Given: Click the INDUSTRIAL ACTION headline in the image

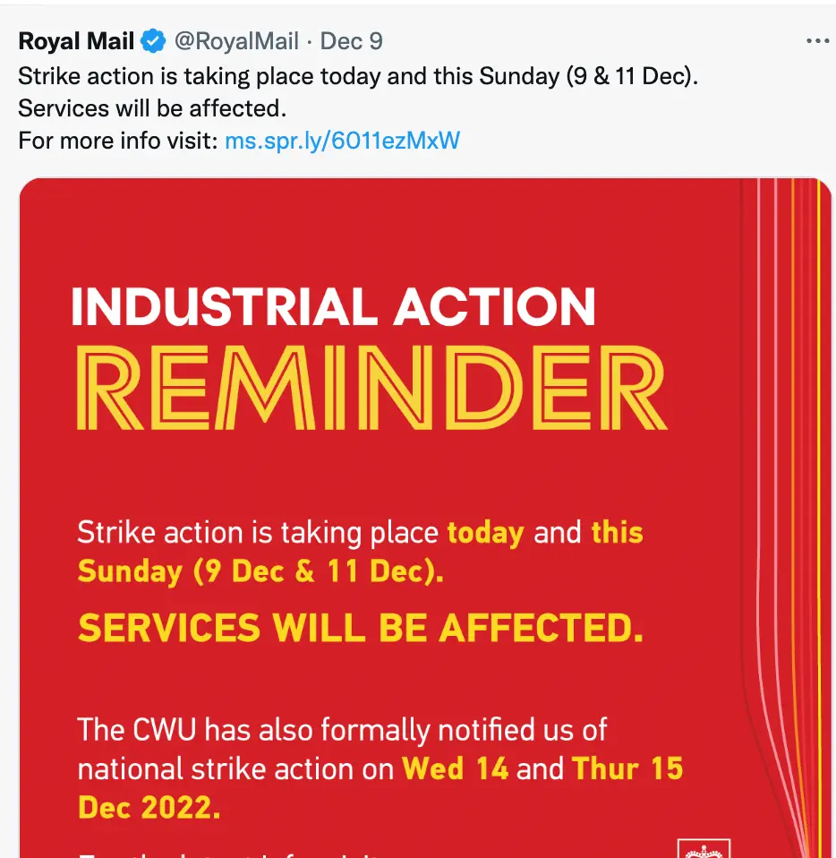Looking at the screenshot, I should pos(333,307).
